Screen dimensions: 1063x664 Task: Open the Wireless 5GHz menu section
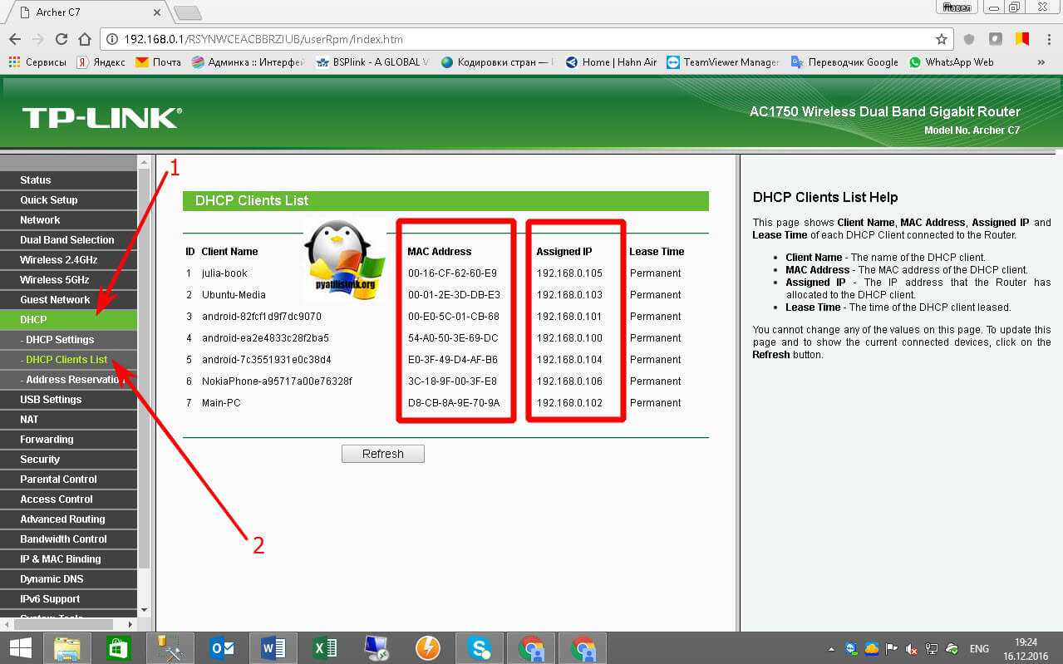tap(54, 279)
